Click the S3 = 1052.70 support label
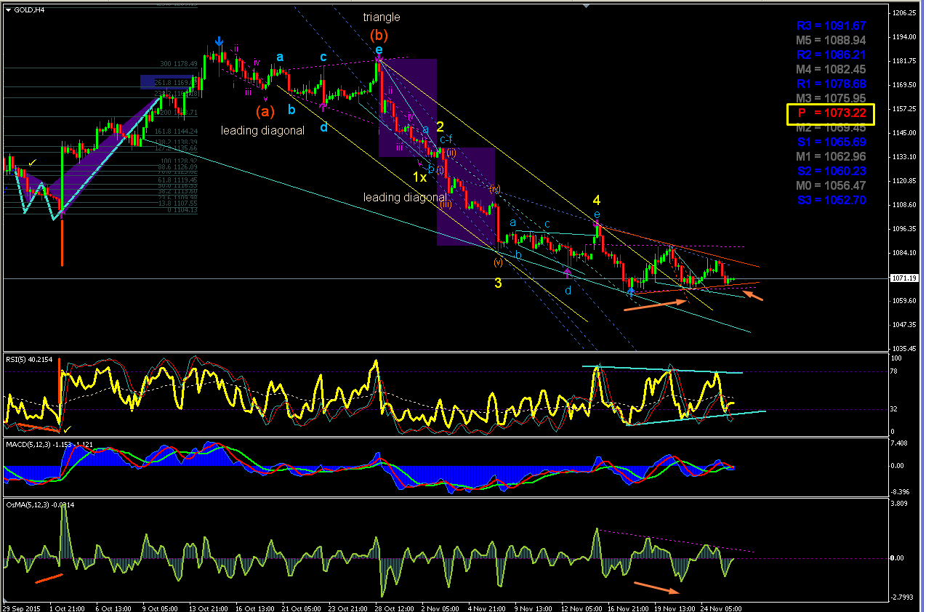The image size is (926, 612). click(832, 201)
